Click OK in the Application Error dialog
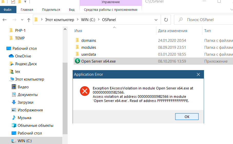 pos(187,117)
